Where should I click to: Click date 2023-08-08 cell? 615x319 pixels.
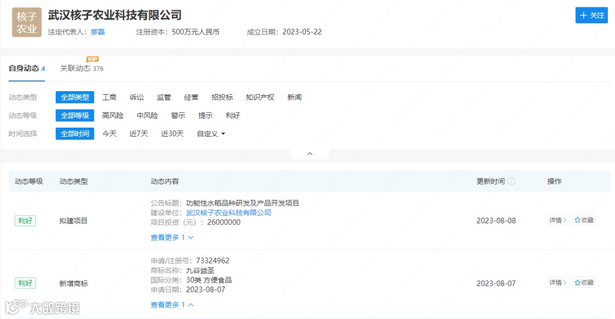click(496, 221)
